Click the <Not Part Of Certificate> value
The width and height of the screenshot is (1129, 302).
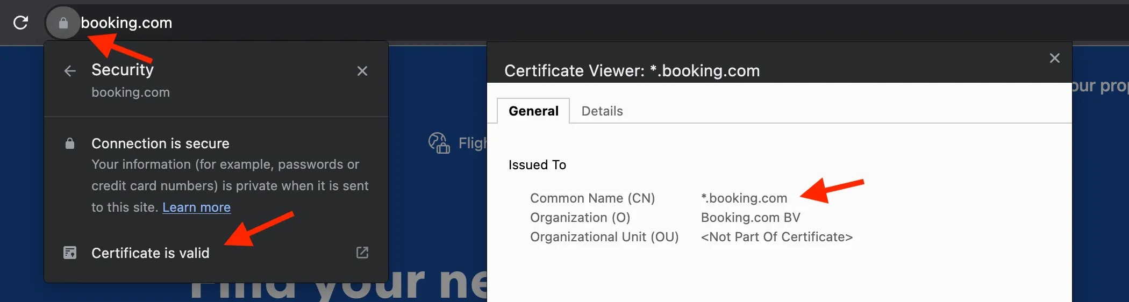[777, 237]
